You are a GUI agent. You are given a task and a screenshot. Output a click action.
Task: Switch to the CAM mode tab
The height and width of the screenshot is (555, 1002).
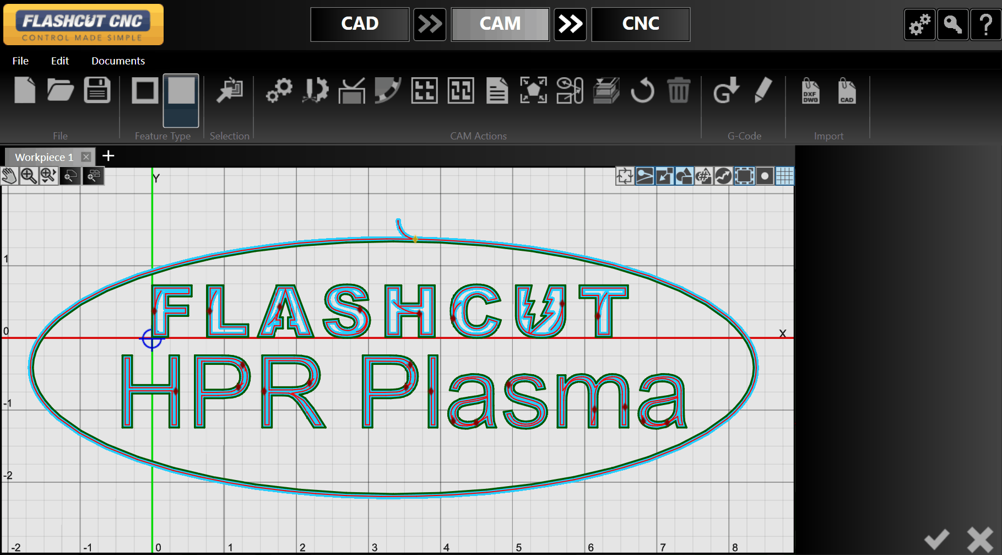point(500,24)
